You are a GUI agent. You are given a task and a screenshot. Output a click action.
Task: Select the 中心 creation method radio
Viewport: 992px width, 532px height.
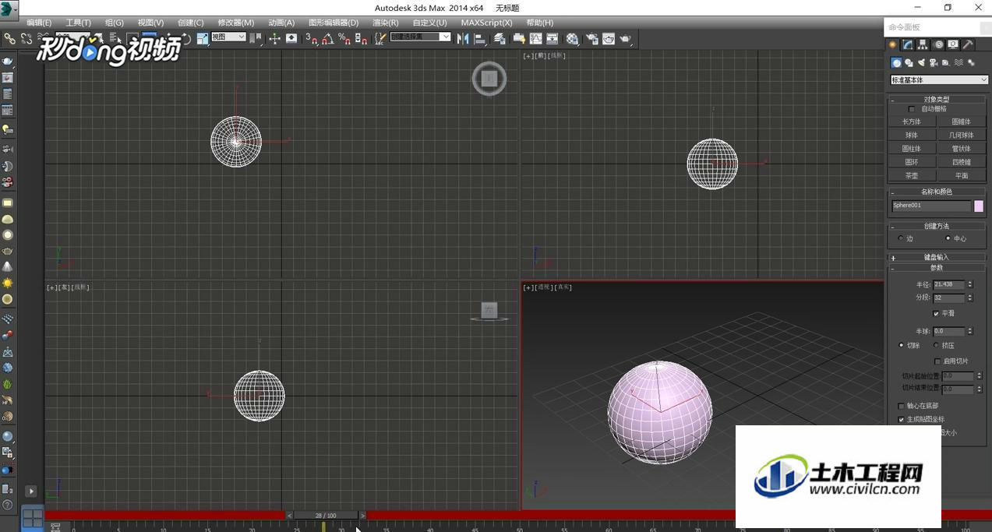pyautogui.click(x=948, y=238)
